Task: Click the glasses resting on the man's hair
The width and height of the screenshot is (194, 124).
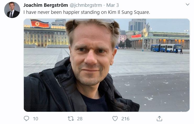Action: pos(93,21)
